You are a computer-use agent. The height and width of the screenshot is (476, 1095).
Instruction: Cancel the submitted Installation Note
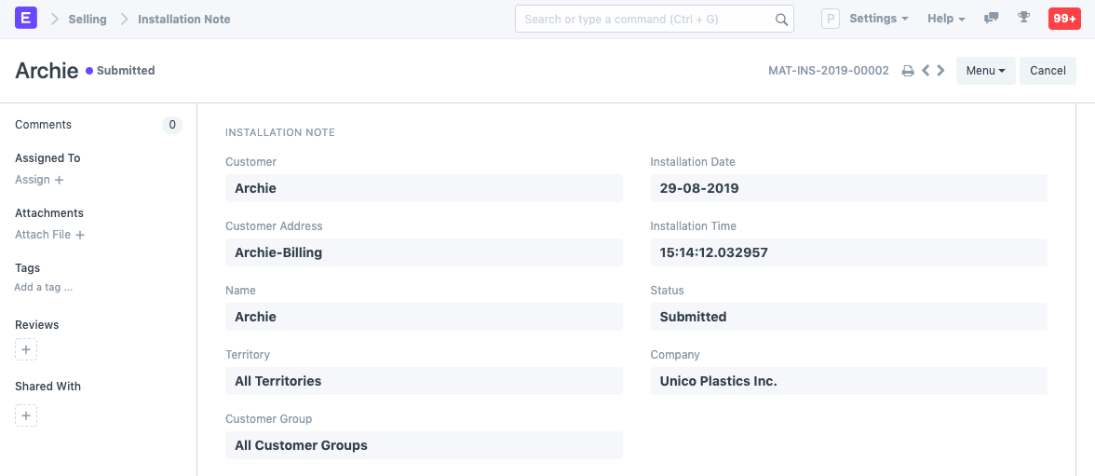point(1048,71)
